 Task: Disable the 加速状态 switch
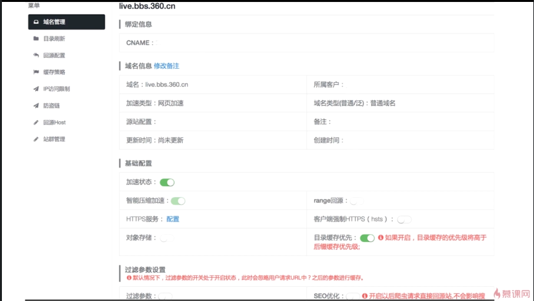pyautogui.click(x=167, y=182)
